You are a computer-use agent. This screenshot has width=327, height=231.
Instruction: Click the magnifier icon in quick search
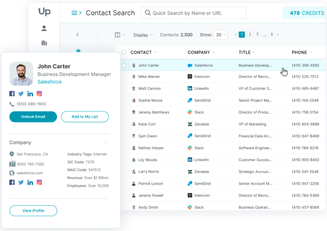click(x=148, y=13)
